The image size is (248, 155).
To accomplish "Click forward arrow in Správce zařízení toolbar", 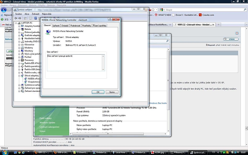I will pos(20,18).
